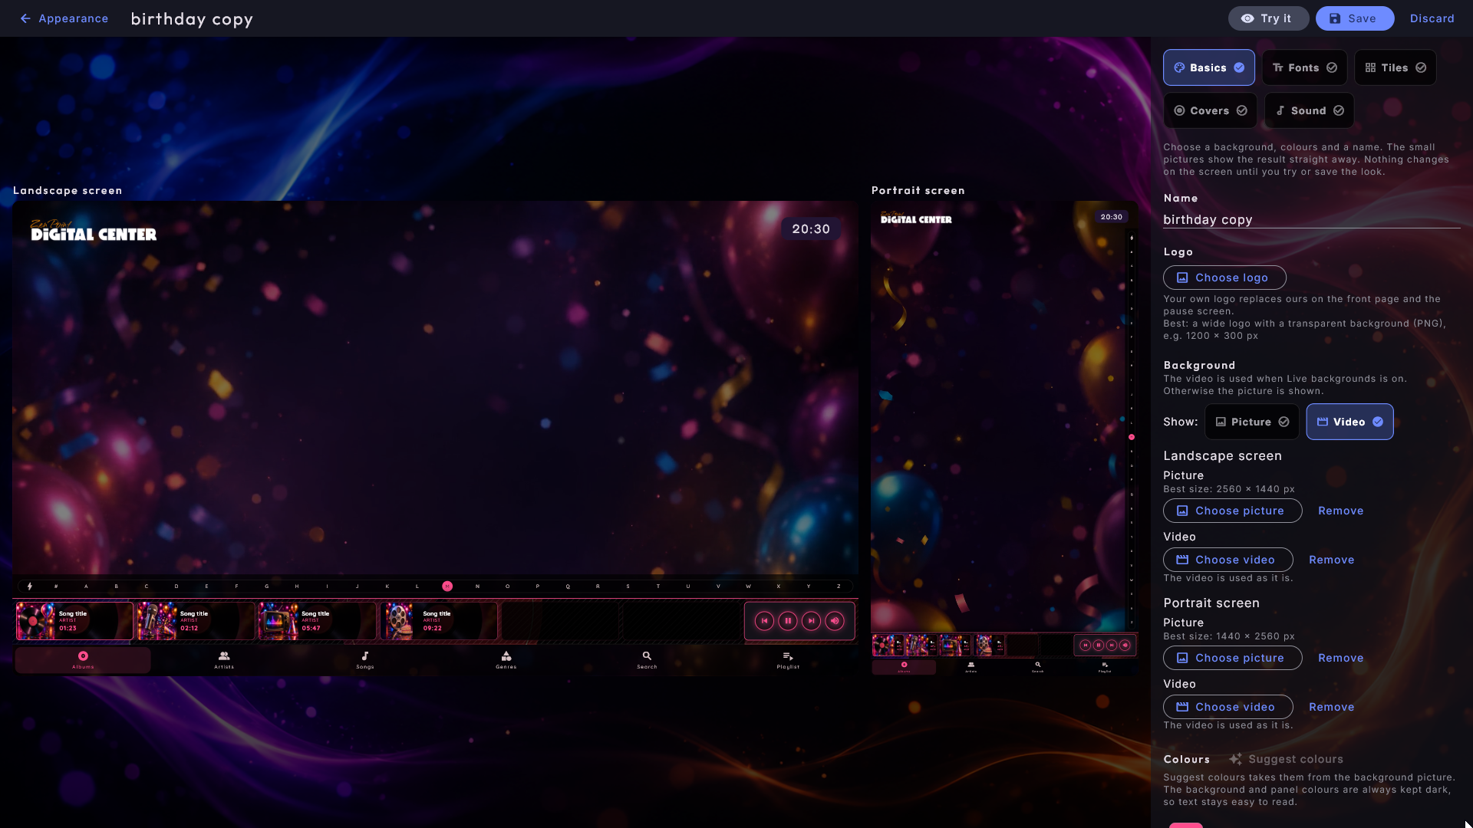Image resolution: width=1473 pixels, height=828 pixels.
Task: Click song tile with time 09:22
Action: [x=439, y=621]
